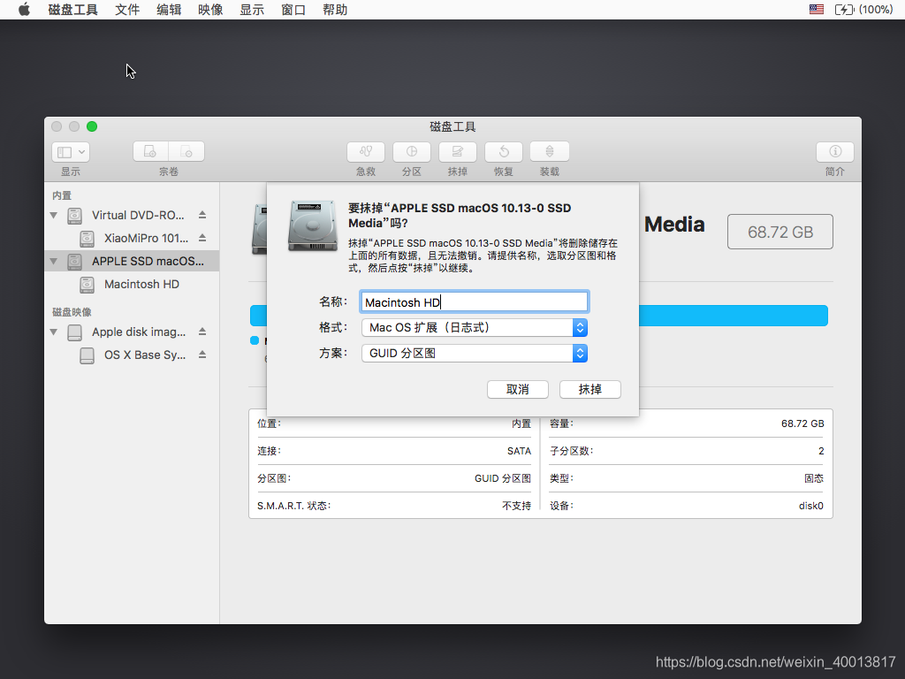Click the battery status icon
Screen dimensions: 905x679
(844, 9)
